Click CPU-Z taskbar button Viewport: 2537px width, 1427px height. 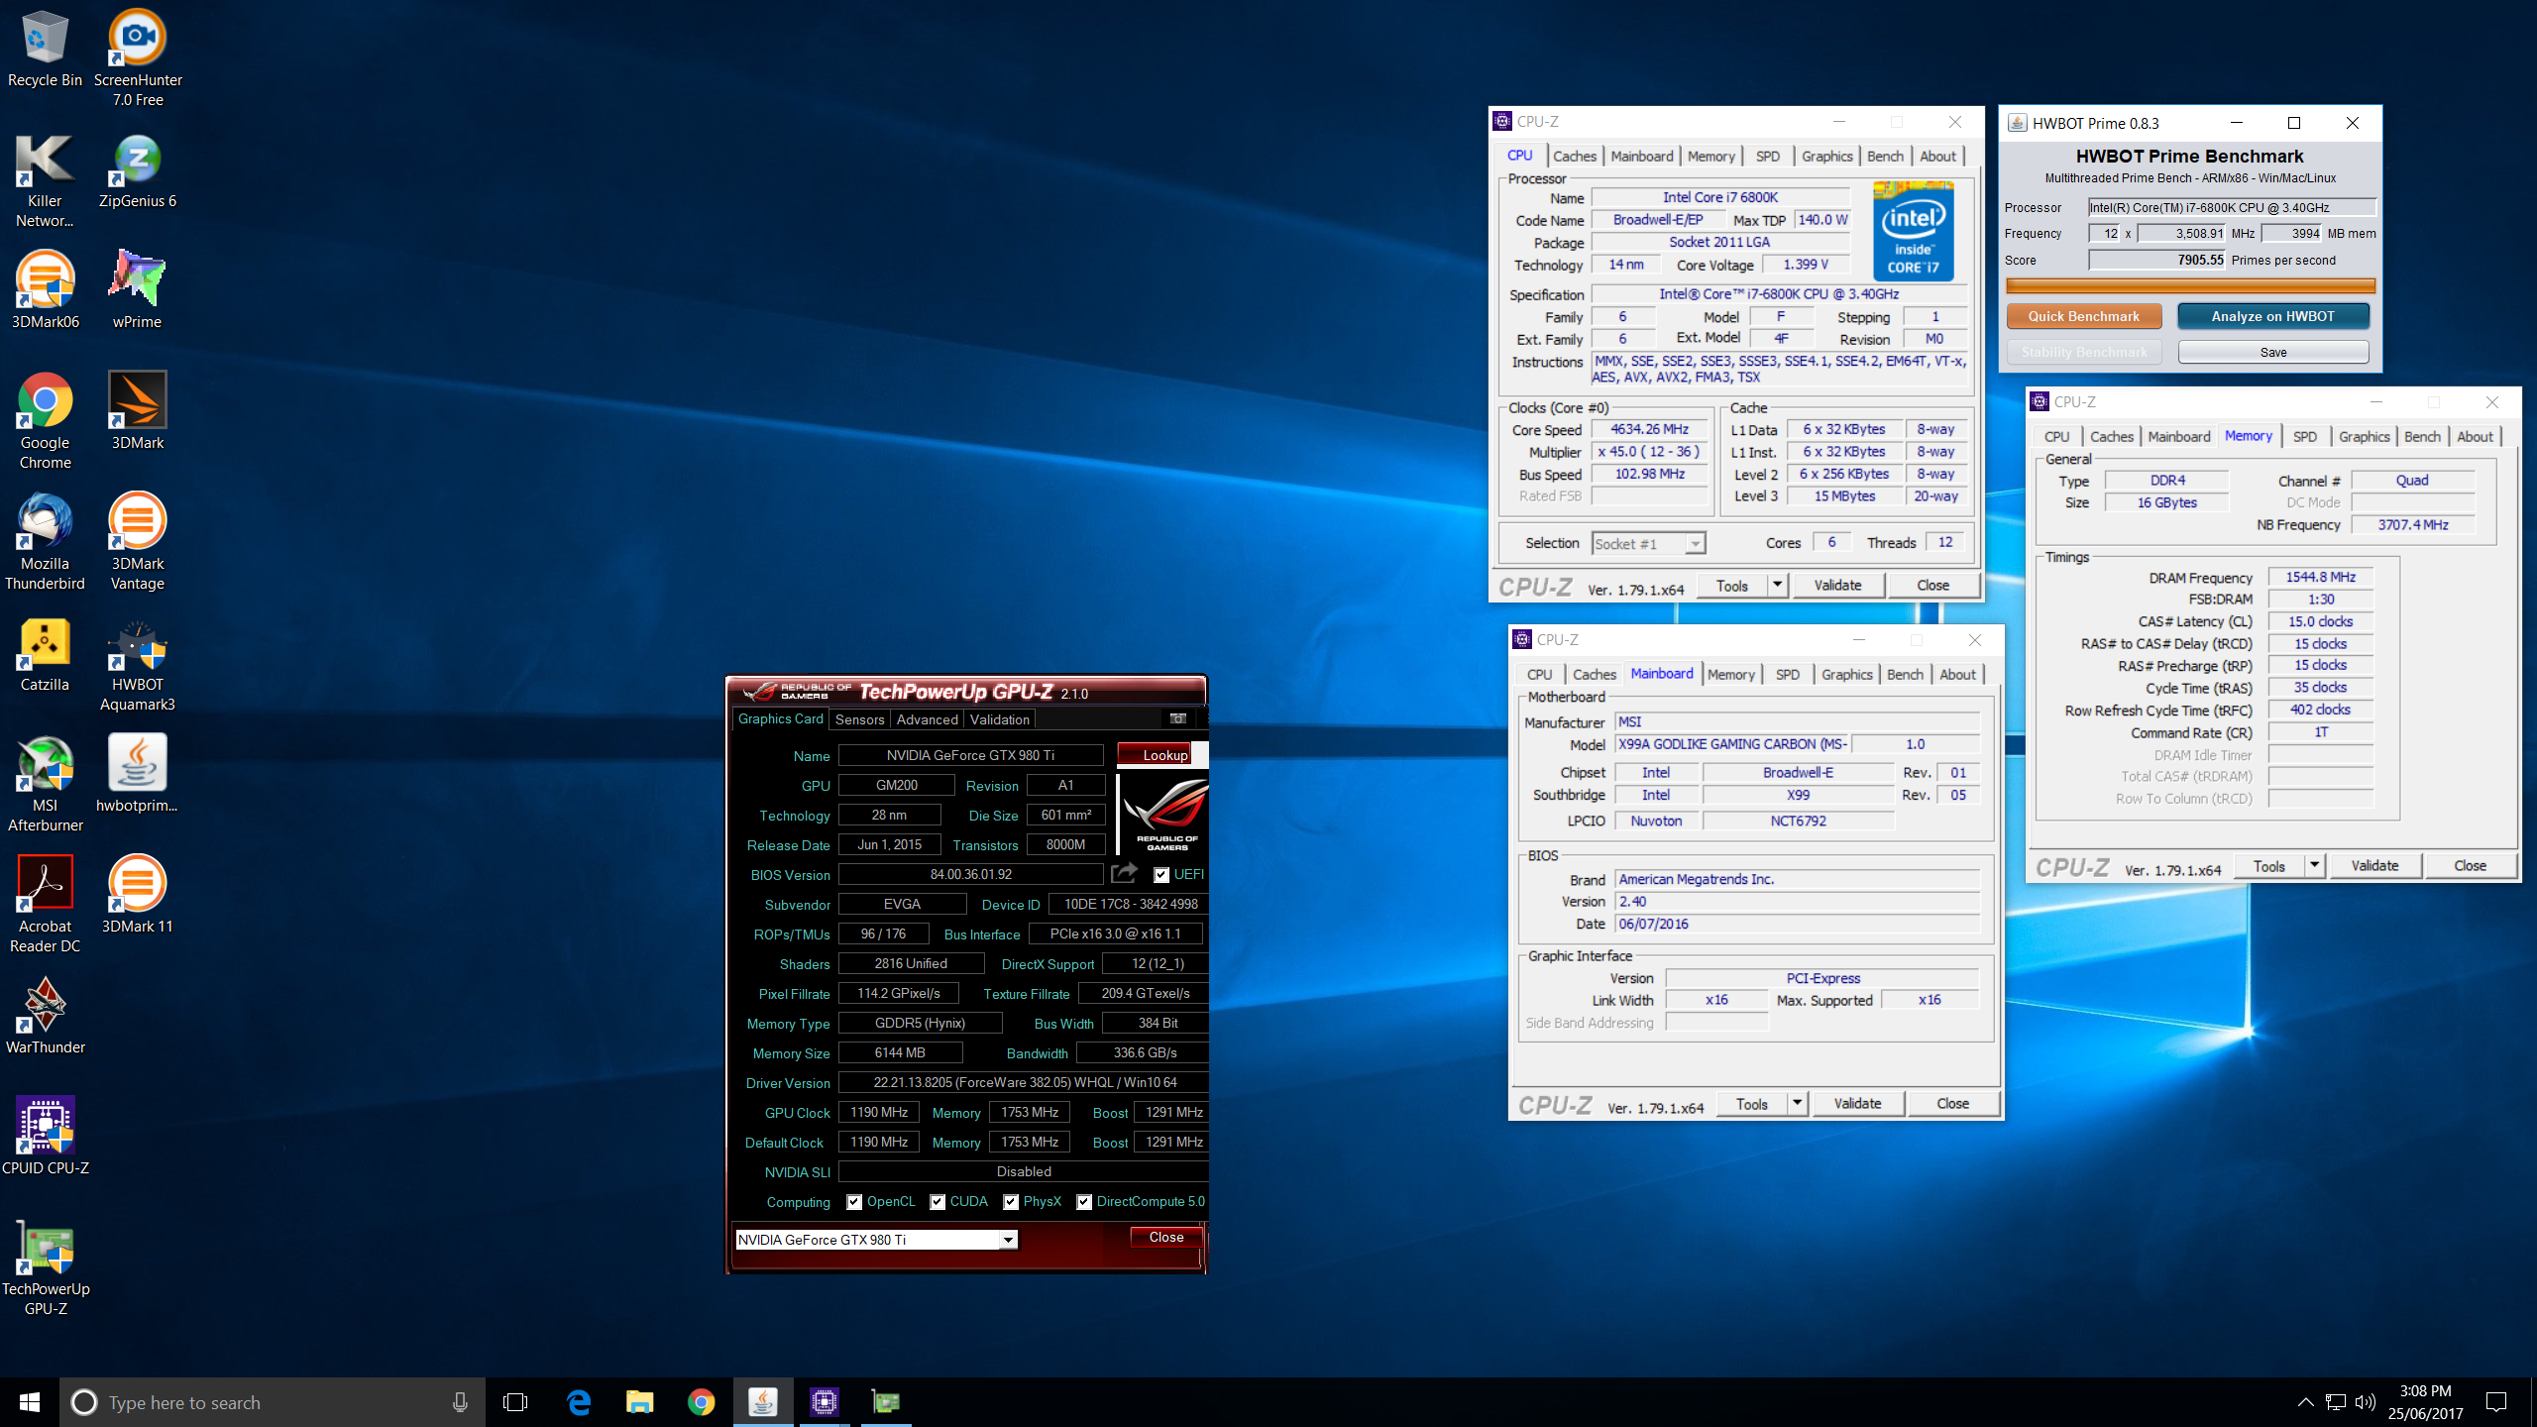tap(825, 1402)
